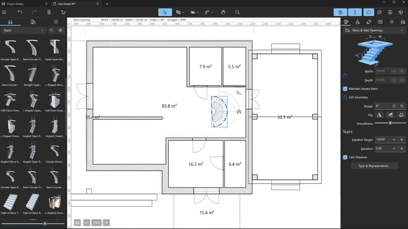Zoom out with the minus button
This screenshot has width=408, height=229.
coord(87,223)
